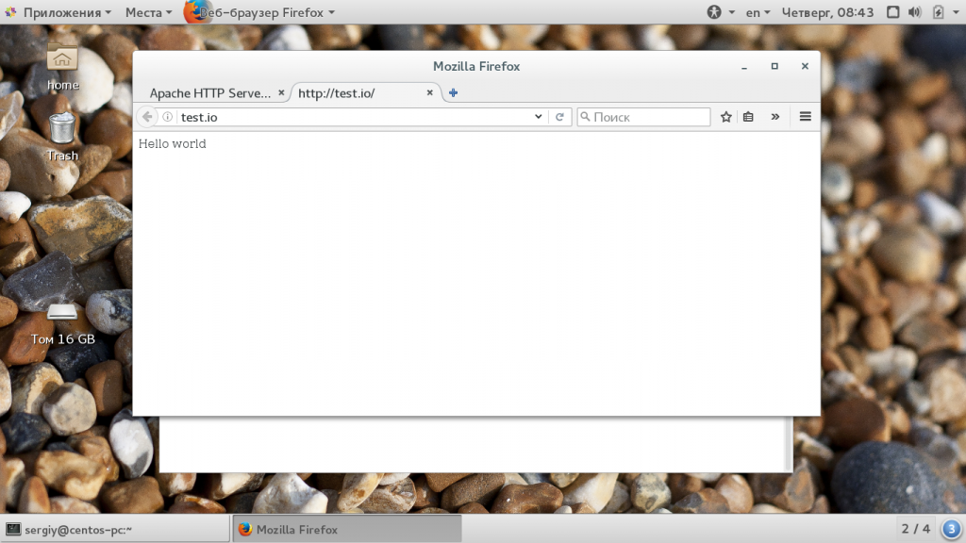Switch to sergiy@centos-pc terminal in taskbar

coord(115,530)
